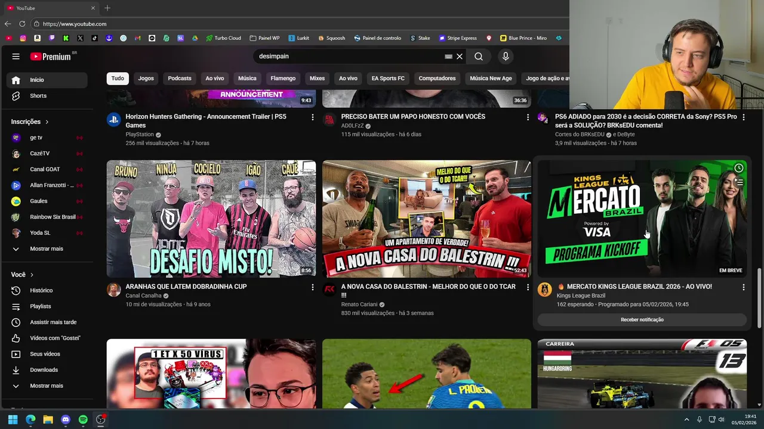
Task: Go to Início in the sidebar
Action: (x=47, y=80)
